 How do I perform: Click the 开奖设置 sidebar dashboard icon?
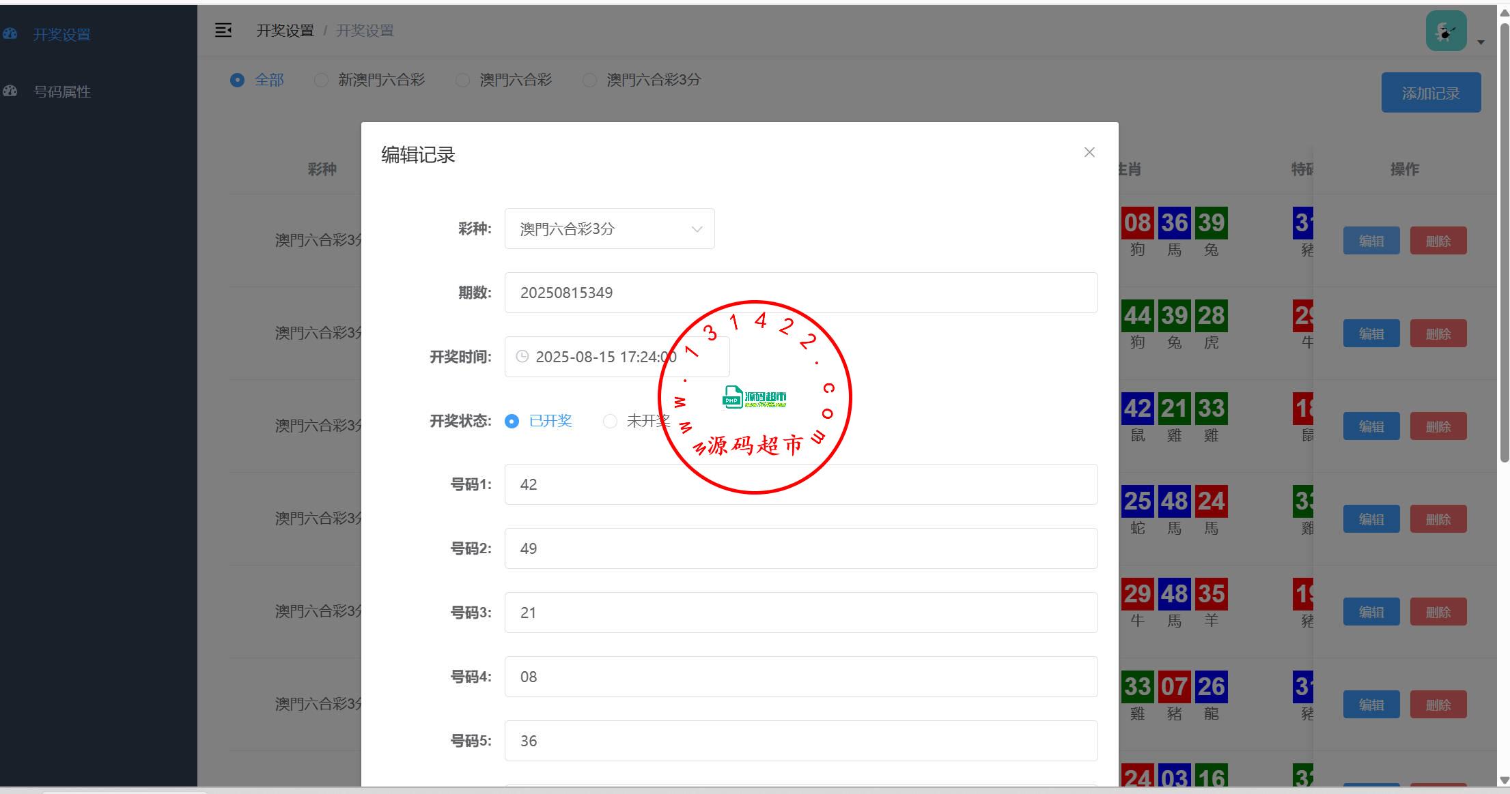10,33
